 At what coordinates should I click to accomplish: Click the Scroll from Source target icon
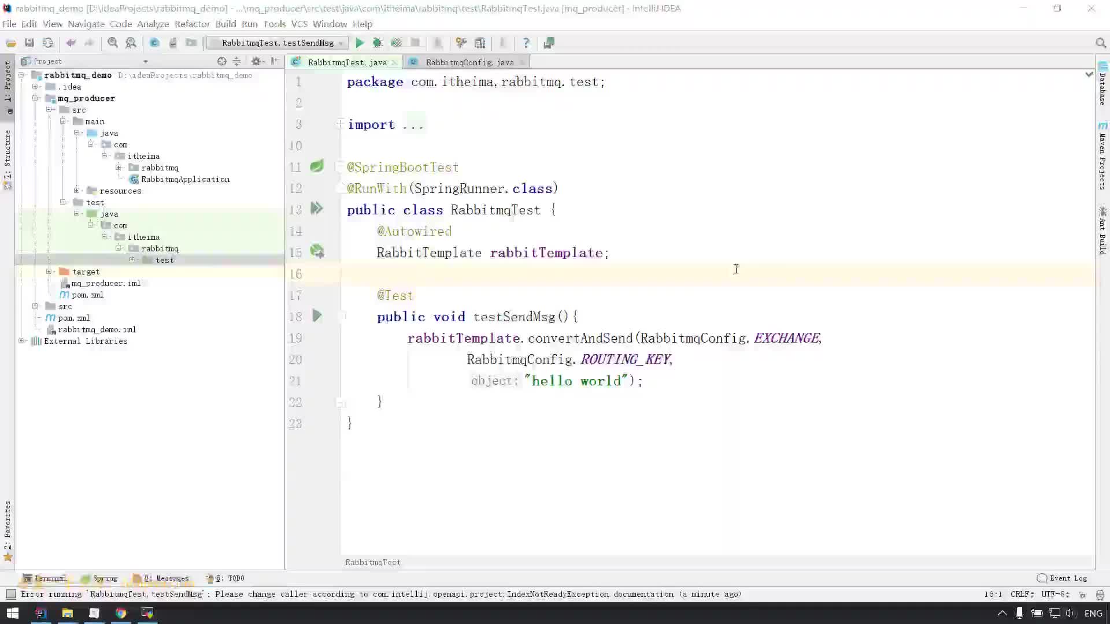click(221, 61)
